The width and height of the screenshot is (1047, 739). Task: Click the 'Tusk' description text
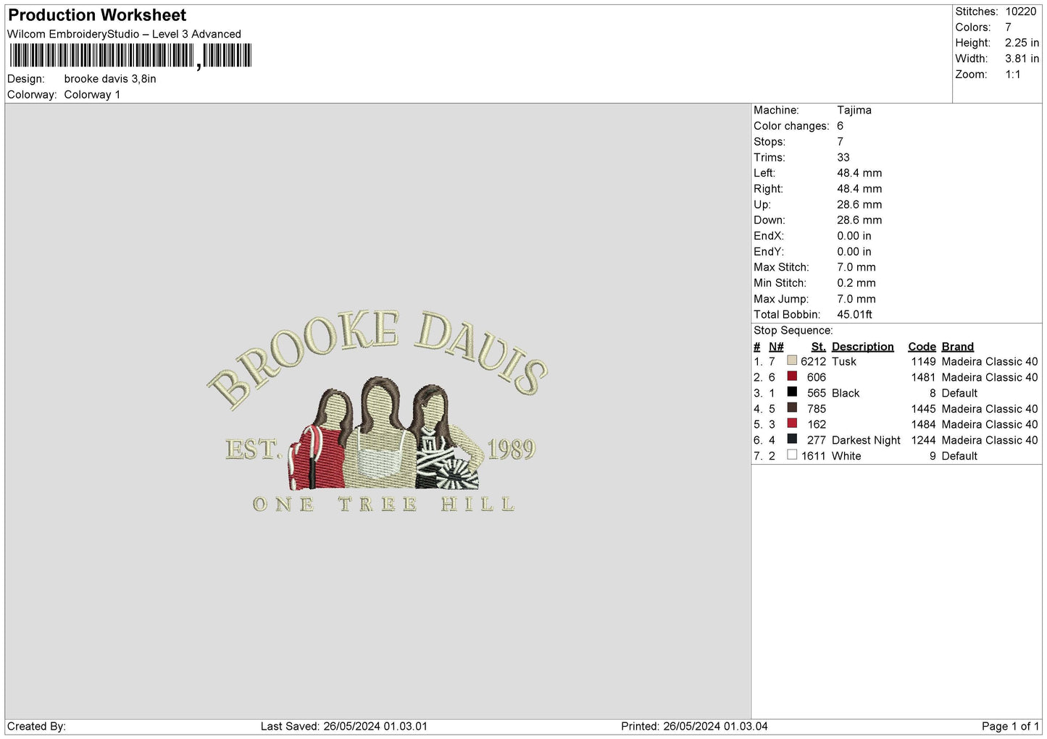844,362
